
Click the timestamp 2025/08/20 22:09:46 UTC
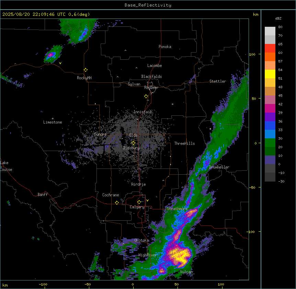point(34,14)
